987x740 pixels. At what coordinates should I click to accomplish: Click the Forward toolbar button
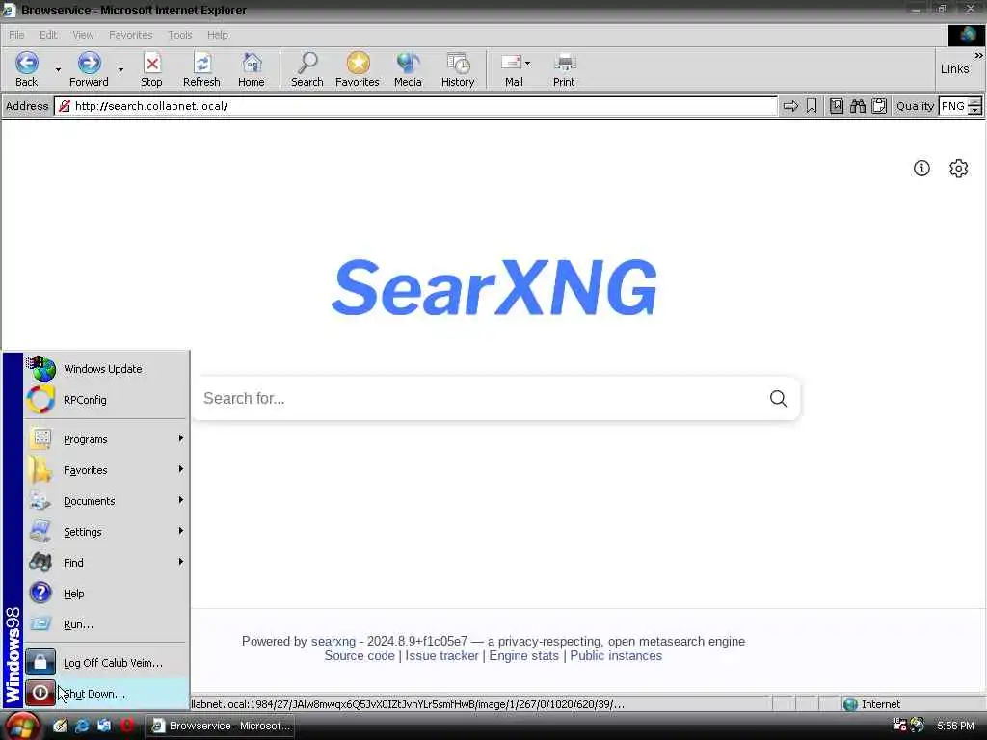(x=89, y=69)
